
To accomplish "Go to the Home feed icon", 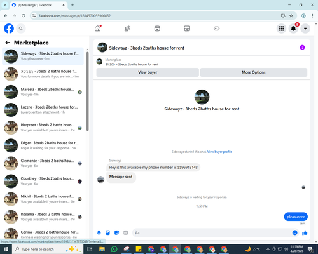I will point(98,29).
